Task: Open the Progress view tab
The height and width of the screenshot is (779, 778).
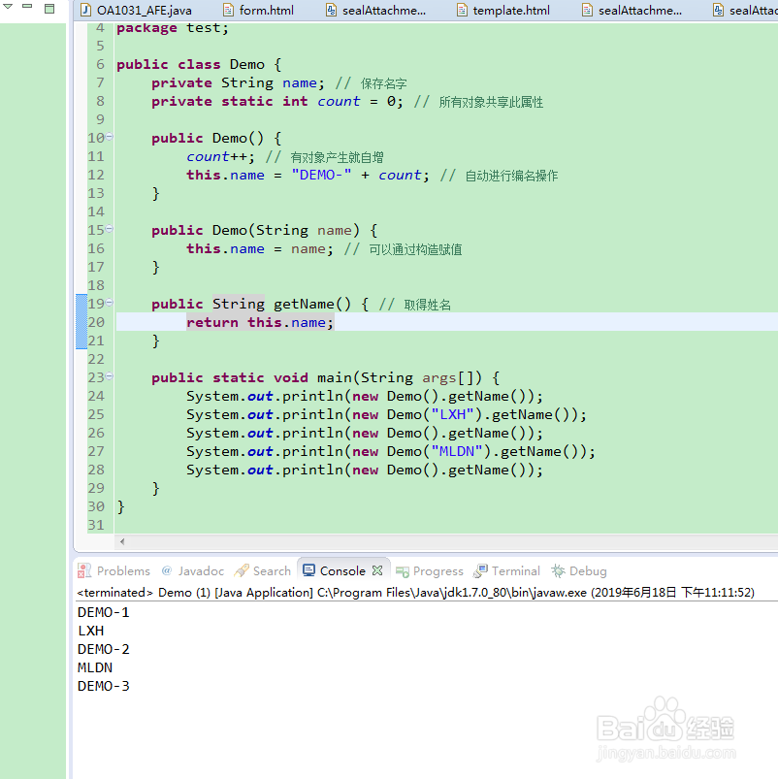Action: [x=430, y=571]
